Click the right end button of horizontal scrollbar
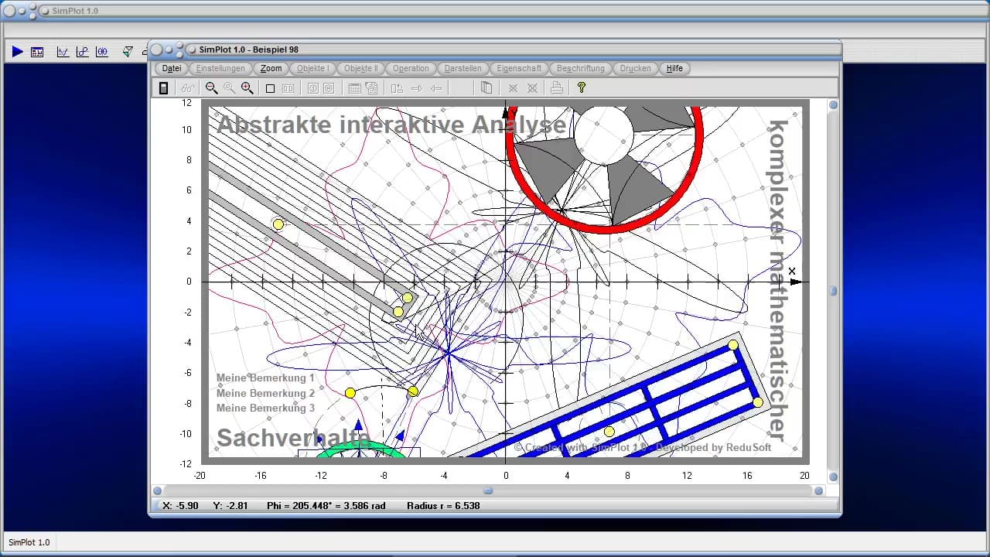 tap(818, 490)
